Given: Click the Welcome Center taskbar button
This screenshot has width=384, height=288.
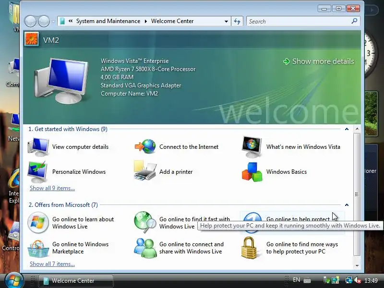Looking at the screenshot, I should click(76, 281).
